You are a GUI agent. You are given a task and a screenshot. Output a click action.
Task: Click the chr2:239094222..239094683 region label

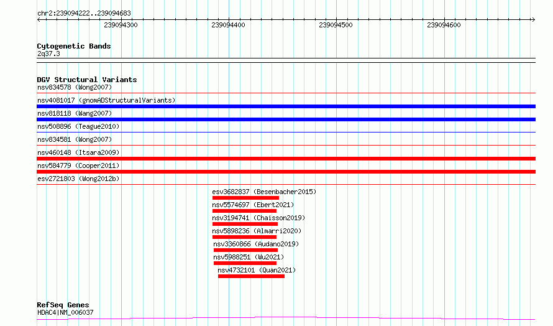pos(84,13)
